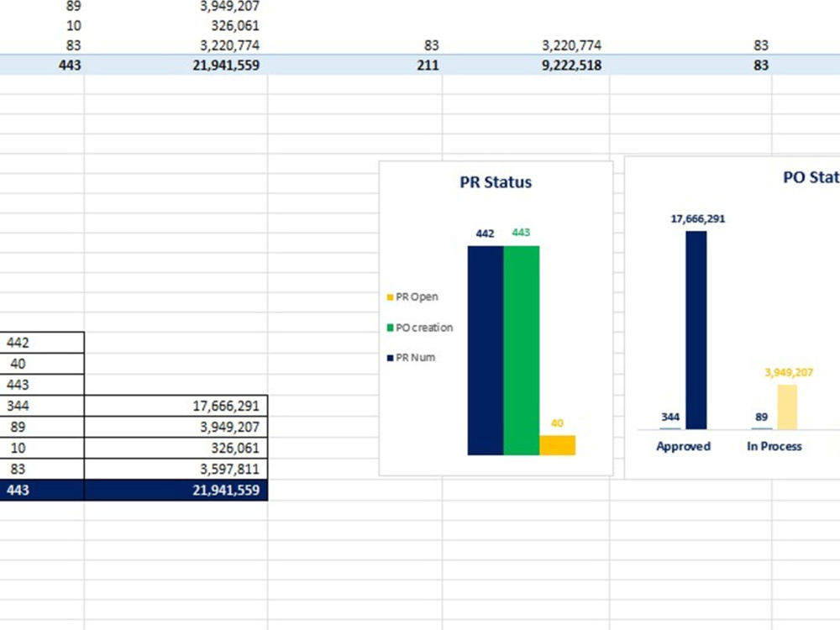840x630 pixels.
Task: Select the 17,666,291 data label in PO chart
Action: (697, 218)
